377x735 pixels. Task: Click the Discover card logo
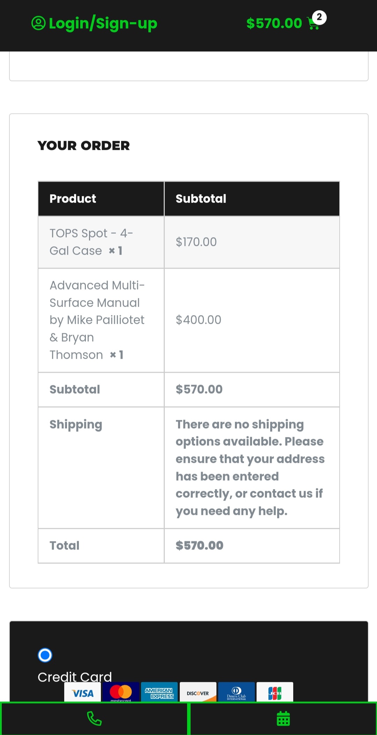(x=198, y=692)
